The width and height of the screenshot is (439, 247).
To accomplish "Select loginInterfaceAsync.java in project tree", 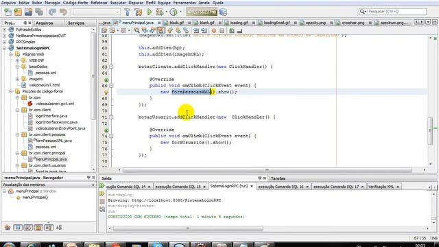I will pyautogui.click(x=56, y=122).
